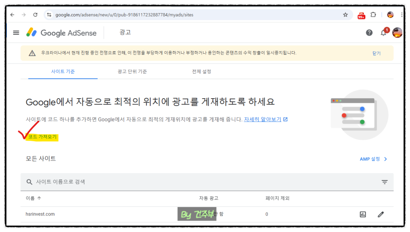The image size is (410, 232).
Task: Click the 모든 사이트 heading
Action: (40, 158)
